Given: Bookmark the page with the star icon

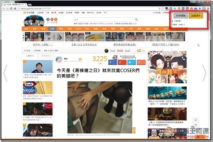Looking at the screenshot, I should click(163, 8).
